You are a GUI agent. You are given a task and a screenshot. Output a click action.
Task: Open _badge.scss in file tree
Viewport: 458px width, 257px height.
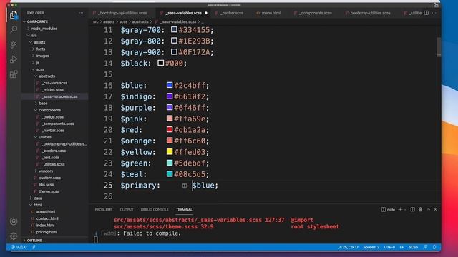[x=52, y=117]
